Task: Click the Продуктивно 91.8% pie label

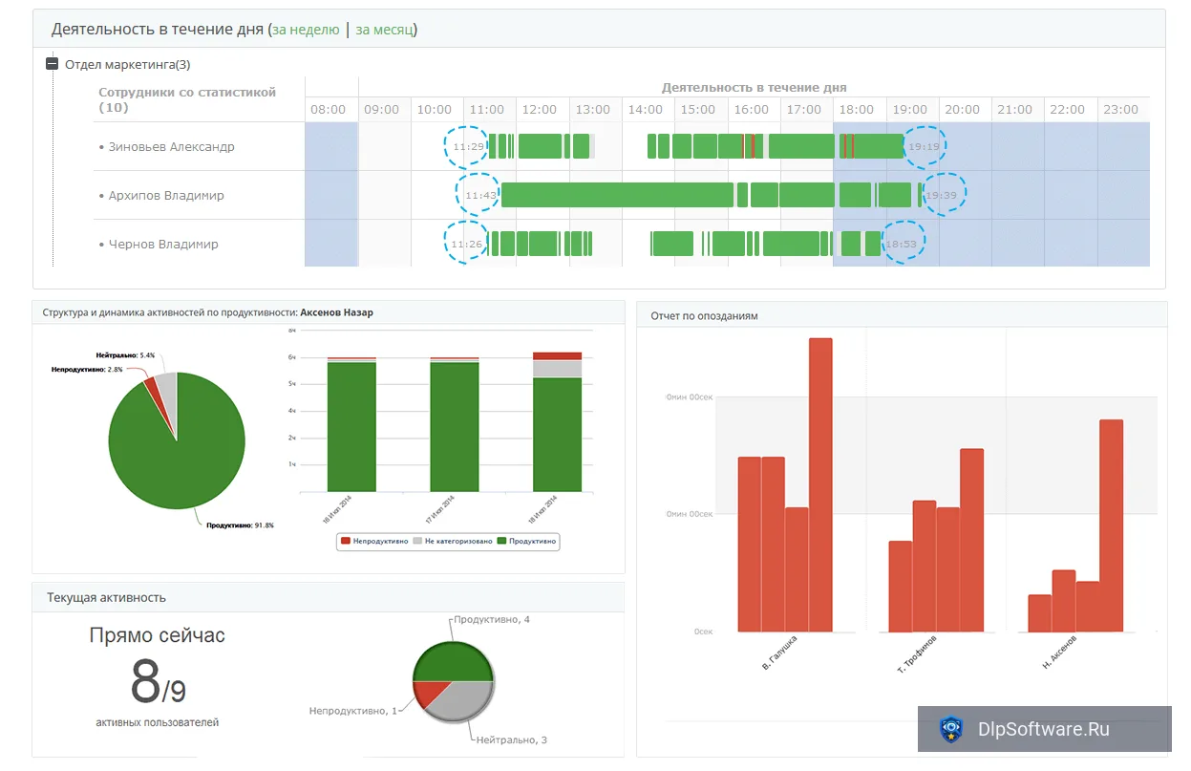Action: click(241, 525)
